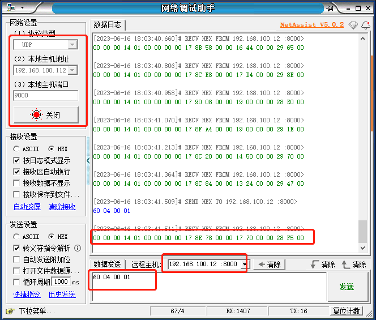Enable 循环周期 checkbox
The image size is (376, 320).
[x=16, y=282]
